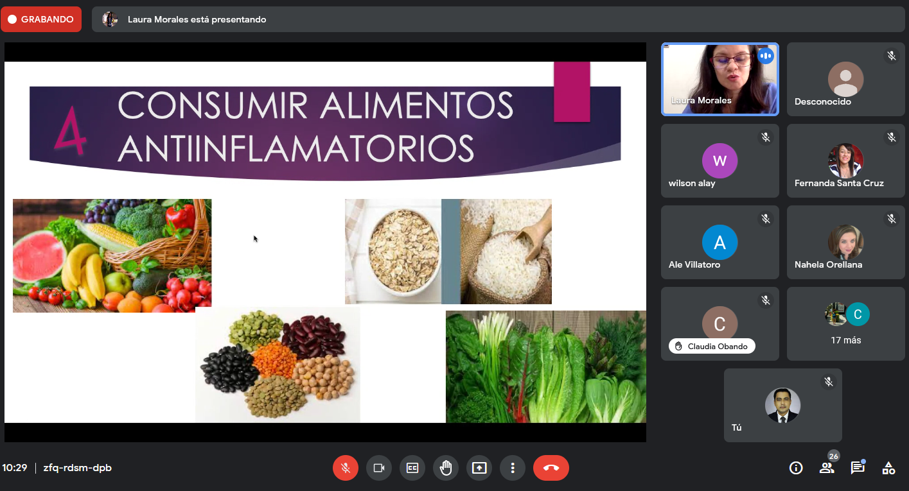Viewport: 909px width, 491px height.
Task: Open the meeting details info icon
Action: tap(796, 468)
